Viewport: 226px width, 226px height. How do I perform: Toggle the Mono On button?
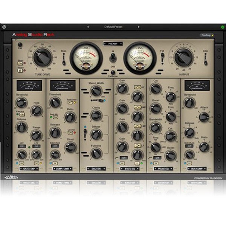click(20, 63)
